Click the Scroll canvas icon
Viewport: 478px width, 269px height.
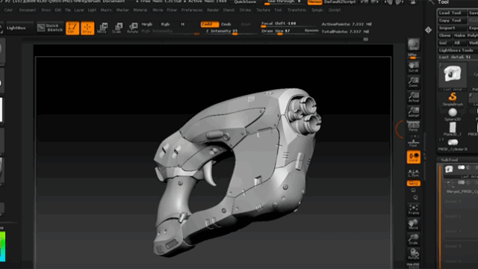[413, 67]
